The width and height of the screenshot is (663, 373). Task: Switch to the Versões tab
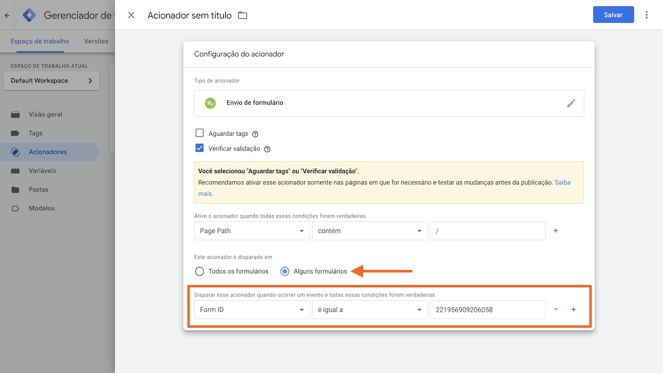(95, 41)
